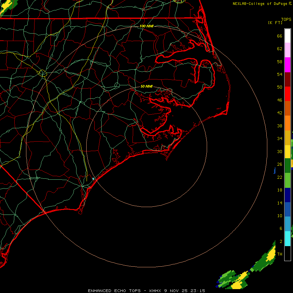Click the 50 NMI range ring label

pyautogui.click(x=146, y=86)
